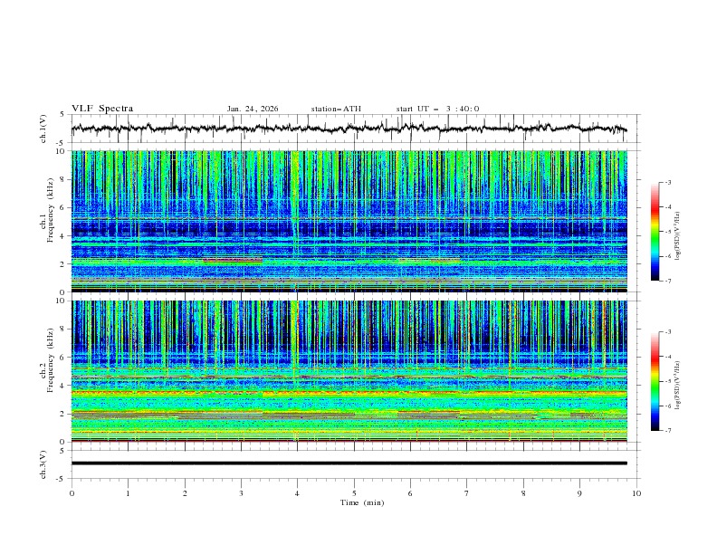Click the "1" tick on time axis
This screenshot has height=554, width=717.
pyautogui.click(x=128, y=493)
